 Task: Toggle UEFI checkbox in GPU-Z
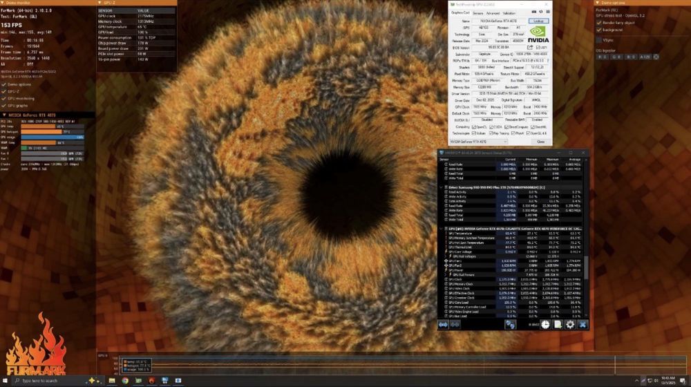537,47
